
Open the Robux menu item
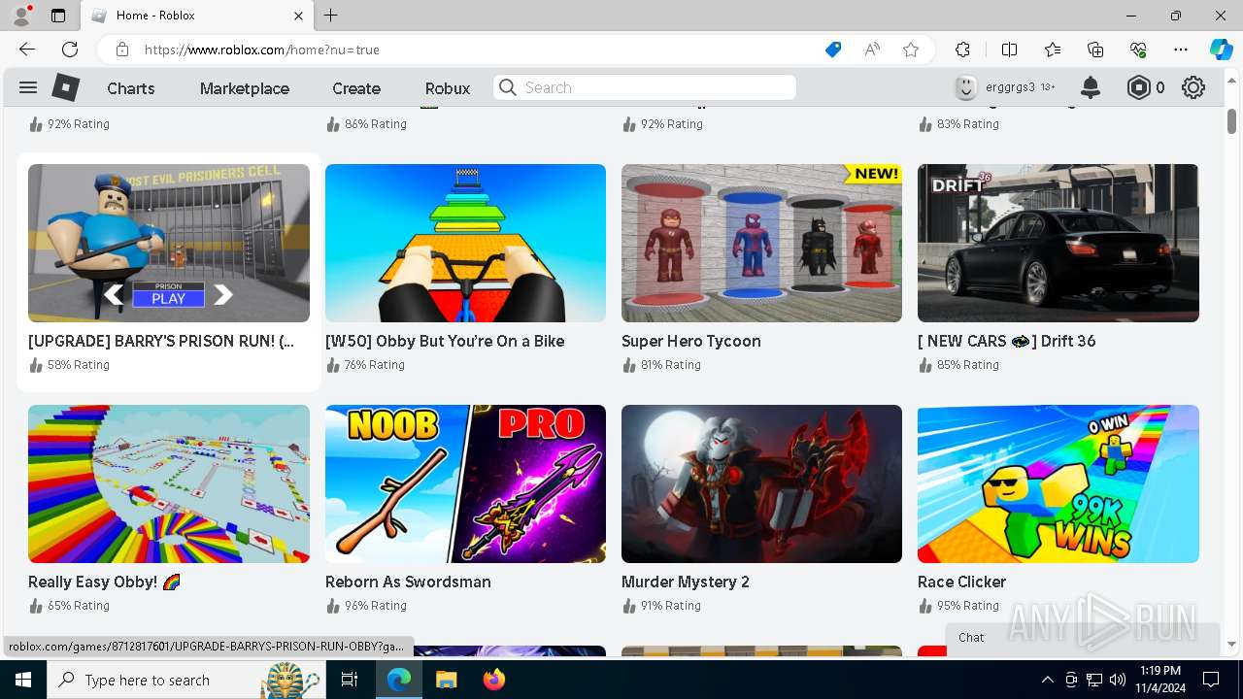coord(448,88)
